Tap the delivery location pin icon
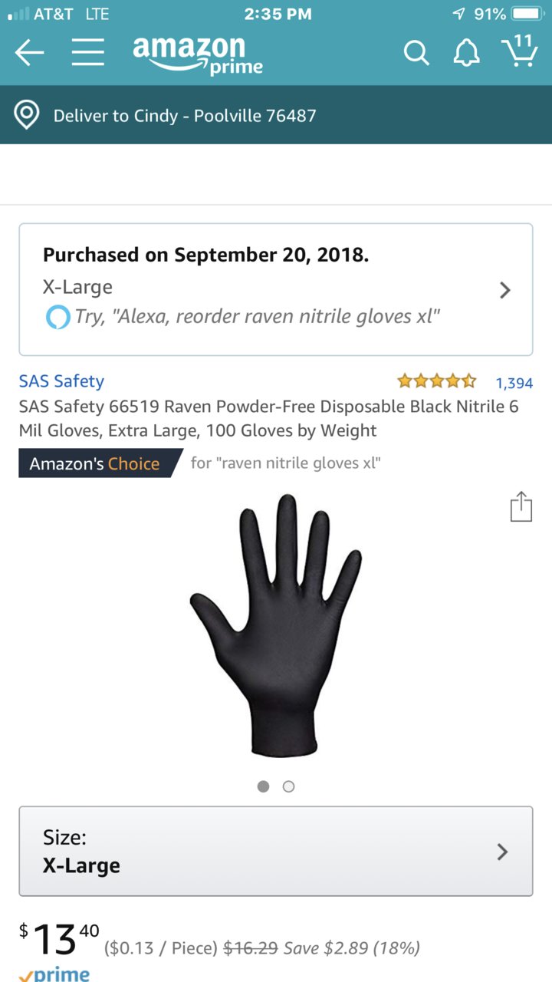Viewport: 552px width, 982px height. point(27,115)
